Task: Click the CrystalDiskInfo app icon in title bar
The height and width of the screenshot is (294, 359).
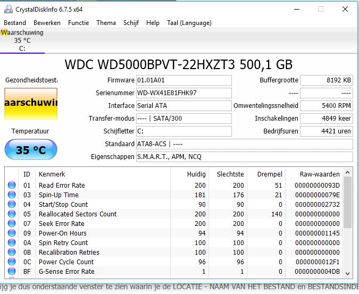Action: pyautogui.click(x=9, y=9)
